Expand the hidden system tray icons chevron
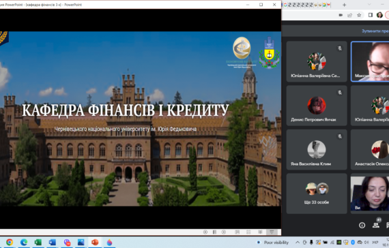 point(298,243)
